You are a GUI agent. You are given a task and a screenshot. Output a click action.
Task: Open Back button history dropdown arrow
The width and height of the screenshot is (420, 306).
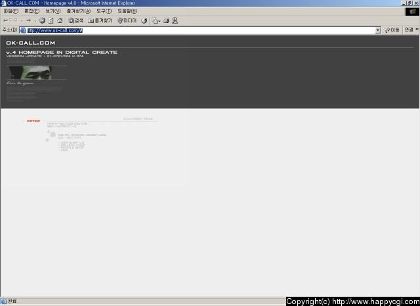(x=22, y=21)
